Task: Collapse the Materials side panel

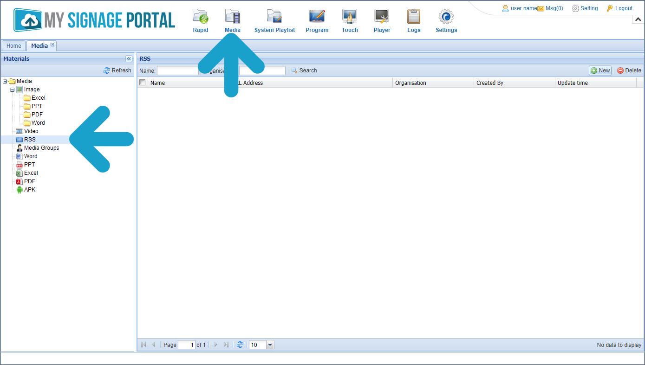Action: coord(129,59)
